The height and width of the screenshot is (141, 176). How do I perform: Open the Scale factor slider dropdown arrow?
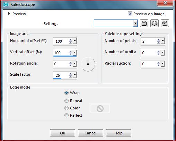coord(74,75)
